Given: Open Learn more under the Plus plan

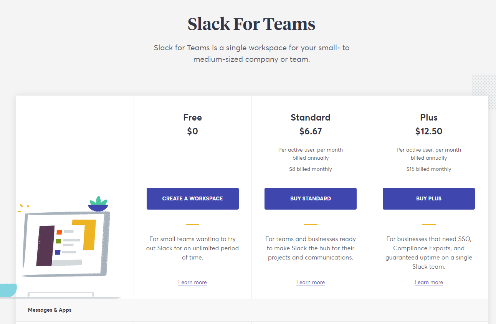Looking at the screenshot, I should point(428,282).
